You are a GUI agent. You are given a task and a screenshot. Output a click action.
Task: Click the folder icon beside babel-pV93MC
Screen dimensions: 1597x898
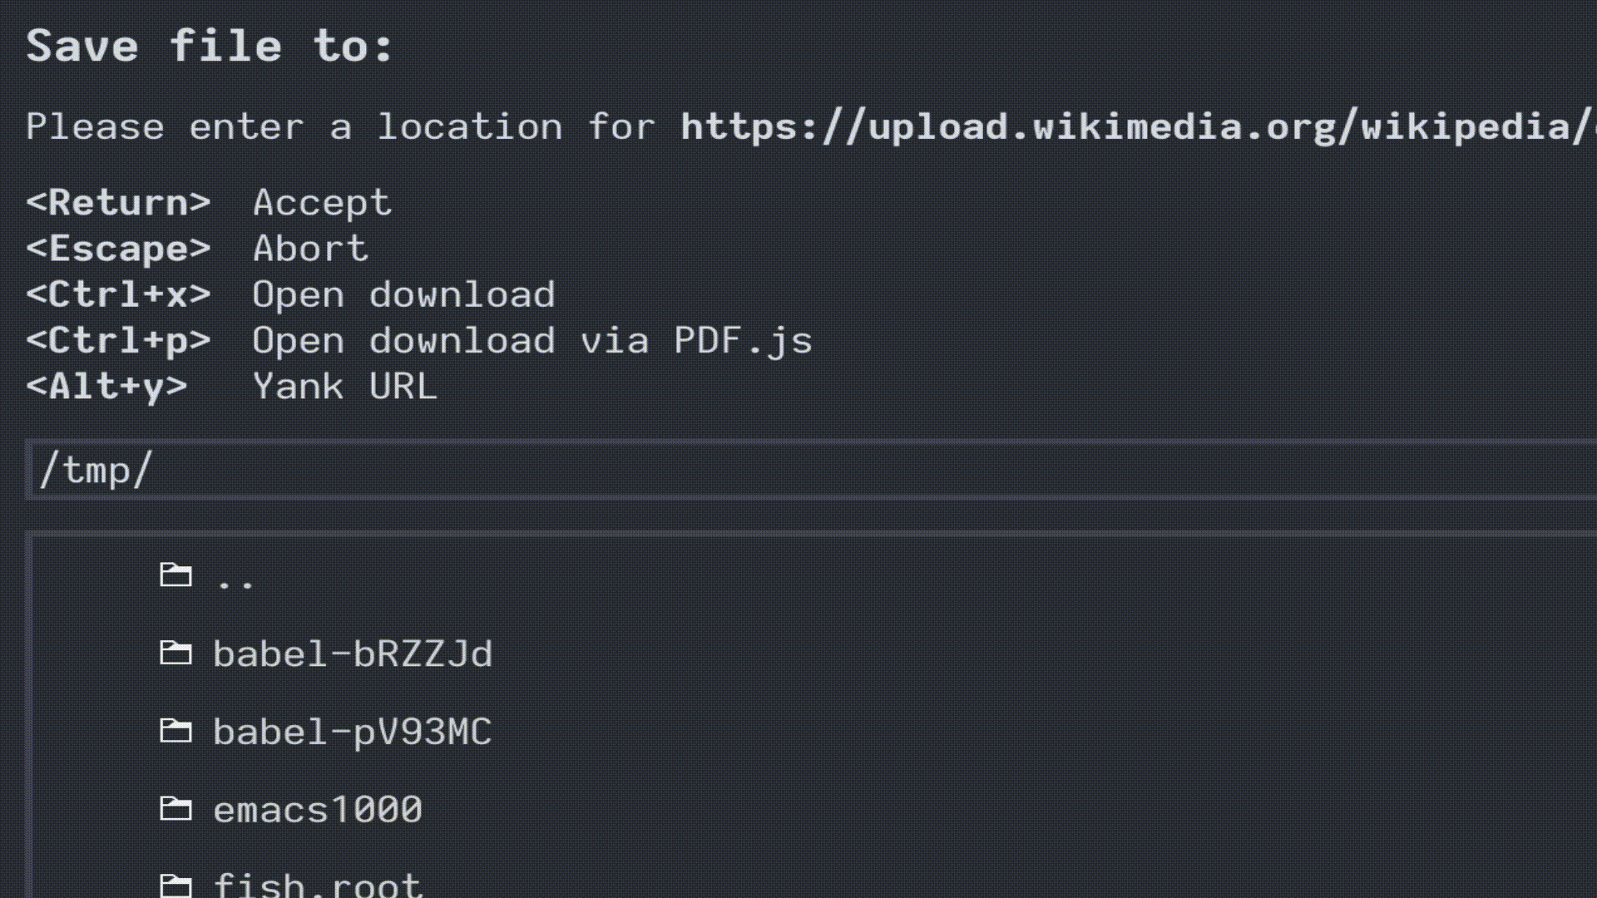[176, 730]
